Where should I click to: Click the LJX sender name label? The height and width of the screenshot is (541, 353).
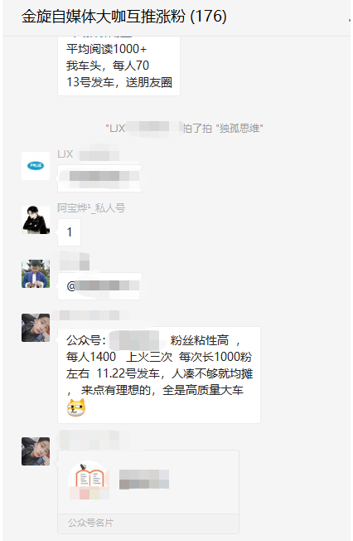coord(65,154)
